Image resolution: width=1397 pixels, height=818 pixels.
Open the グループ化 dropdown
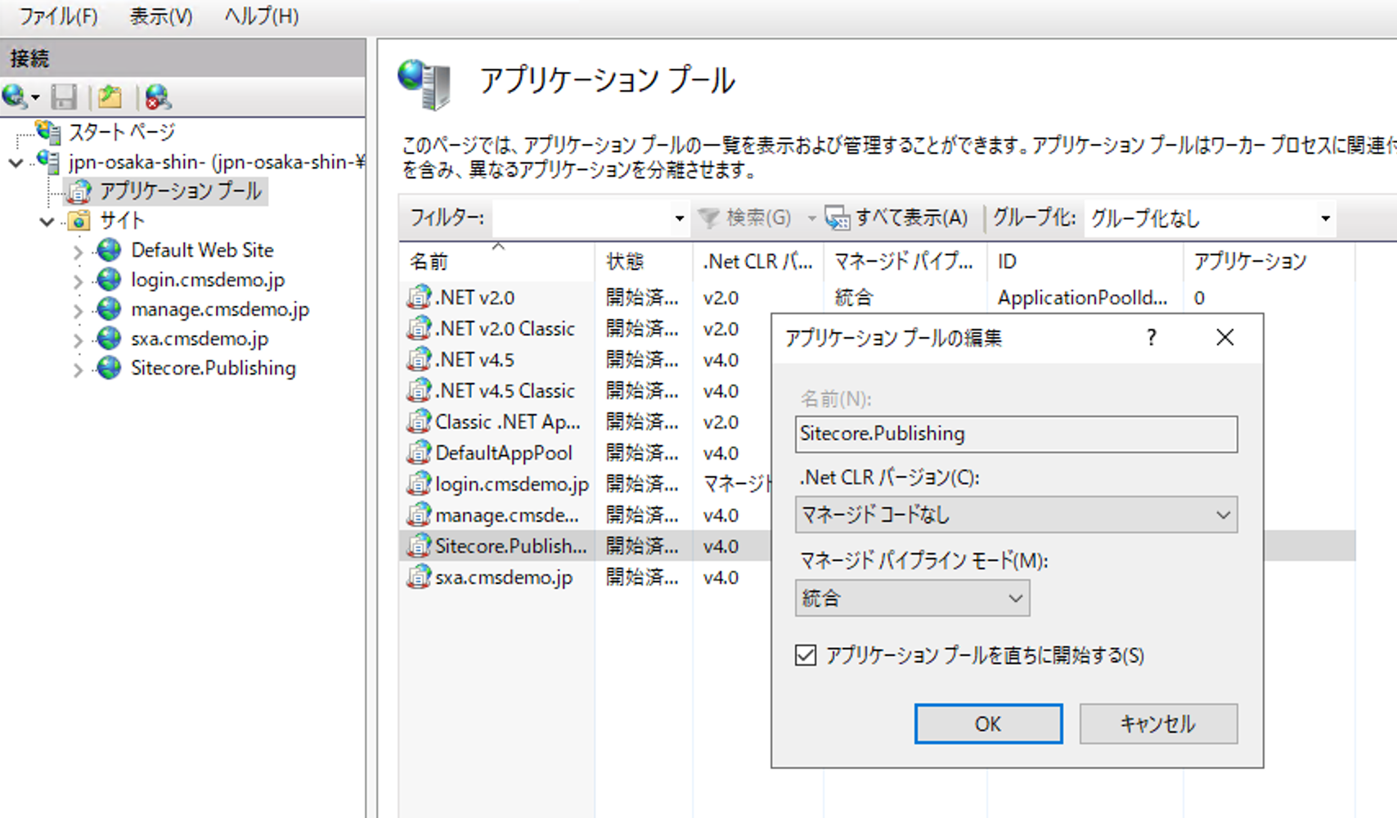[x=1210, y=218]
